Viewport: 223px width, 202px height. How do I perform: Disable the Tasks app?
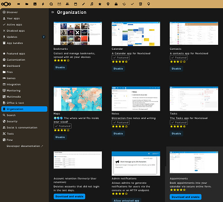pos(177,133)
